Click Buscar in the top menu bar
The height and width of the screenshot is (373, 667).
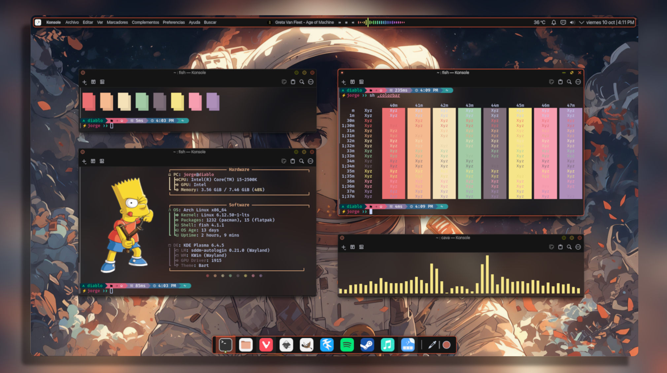(x=210, y=22)
